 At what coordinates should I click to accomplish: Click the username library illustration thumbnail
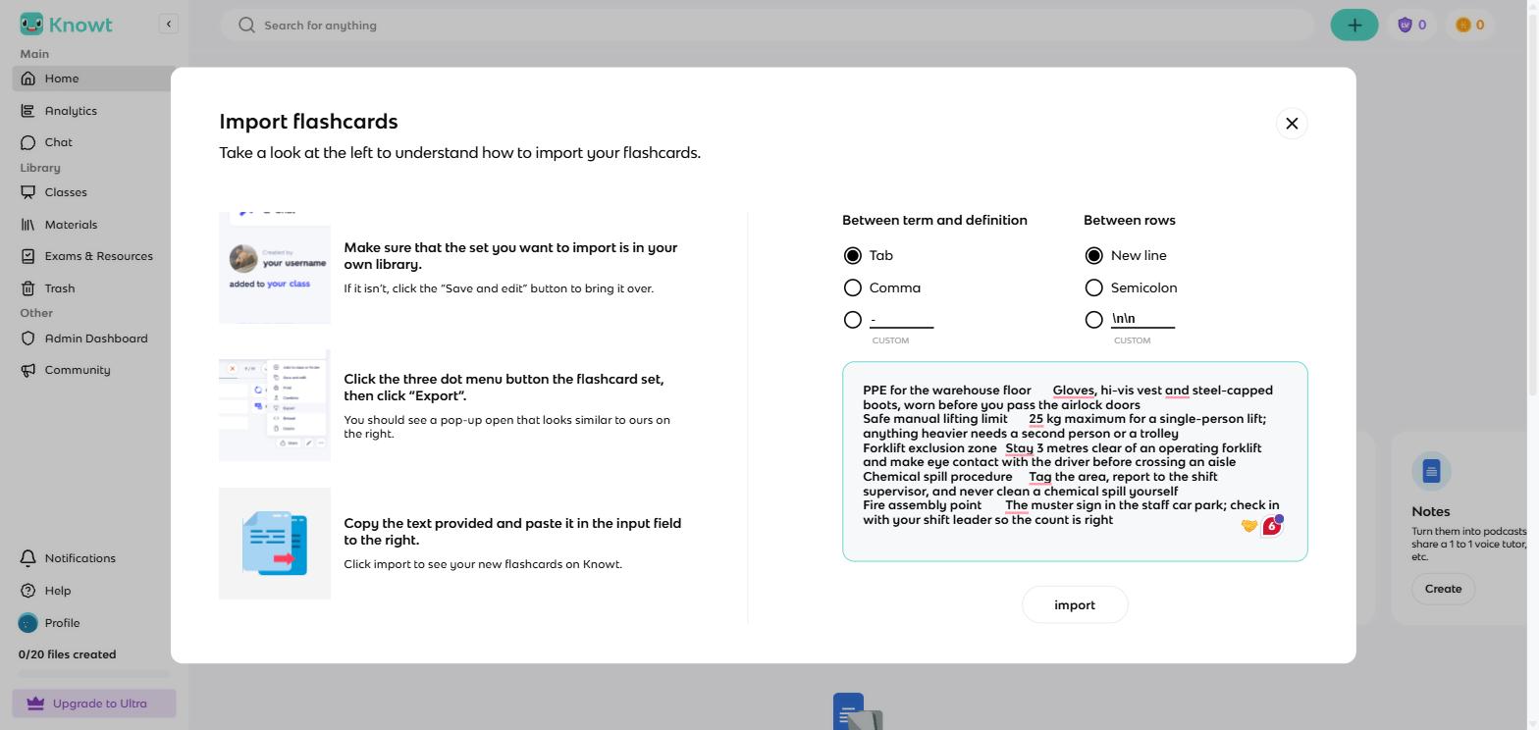[275, 267]
